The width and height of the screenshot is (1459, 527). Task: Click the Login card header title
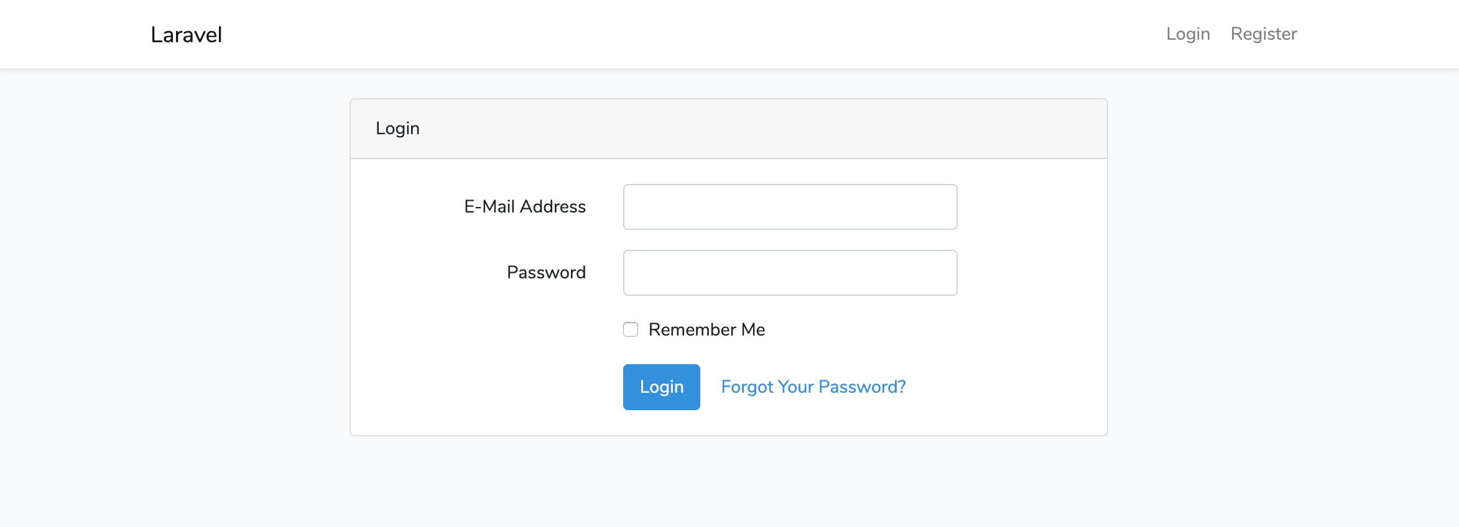click(x=397, y=129)
